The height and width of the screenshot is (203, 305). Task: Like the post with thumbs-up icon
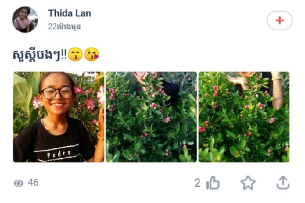(213, 183)
